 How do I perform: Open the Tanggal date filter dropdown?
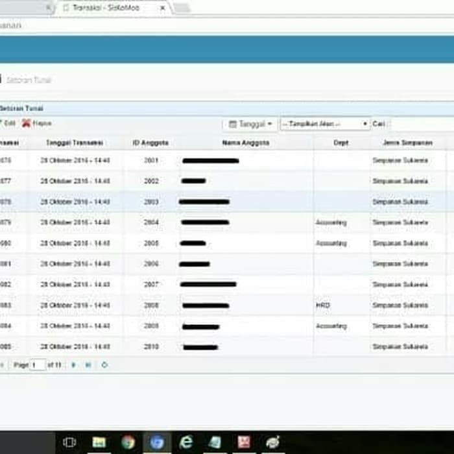(250, 125)
